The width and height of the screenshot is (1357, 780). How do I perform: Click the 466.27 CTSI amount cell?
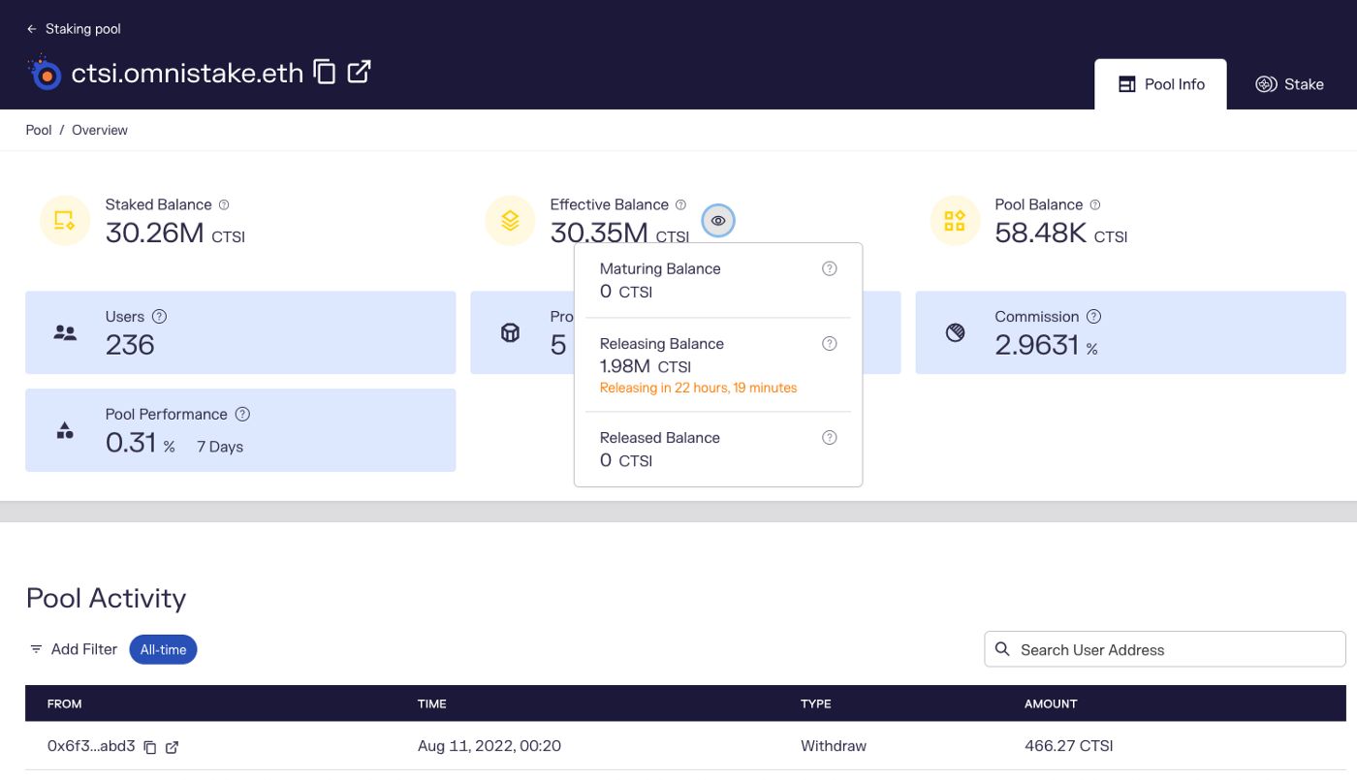[x=1069, y=746]
